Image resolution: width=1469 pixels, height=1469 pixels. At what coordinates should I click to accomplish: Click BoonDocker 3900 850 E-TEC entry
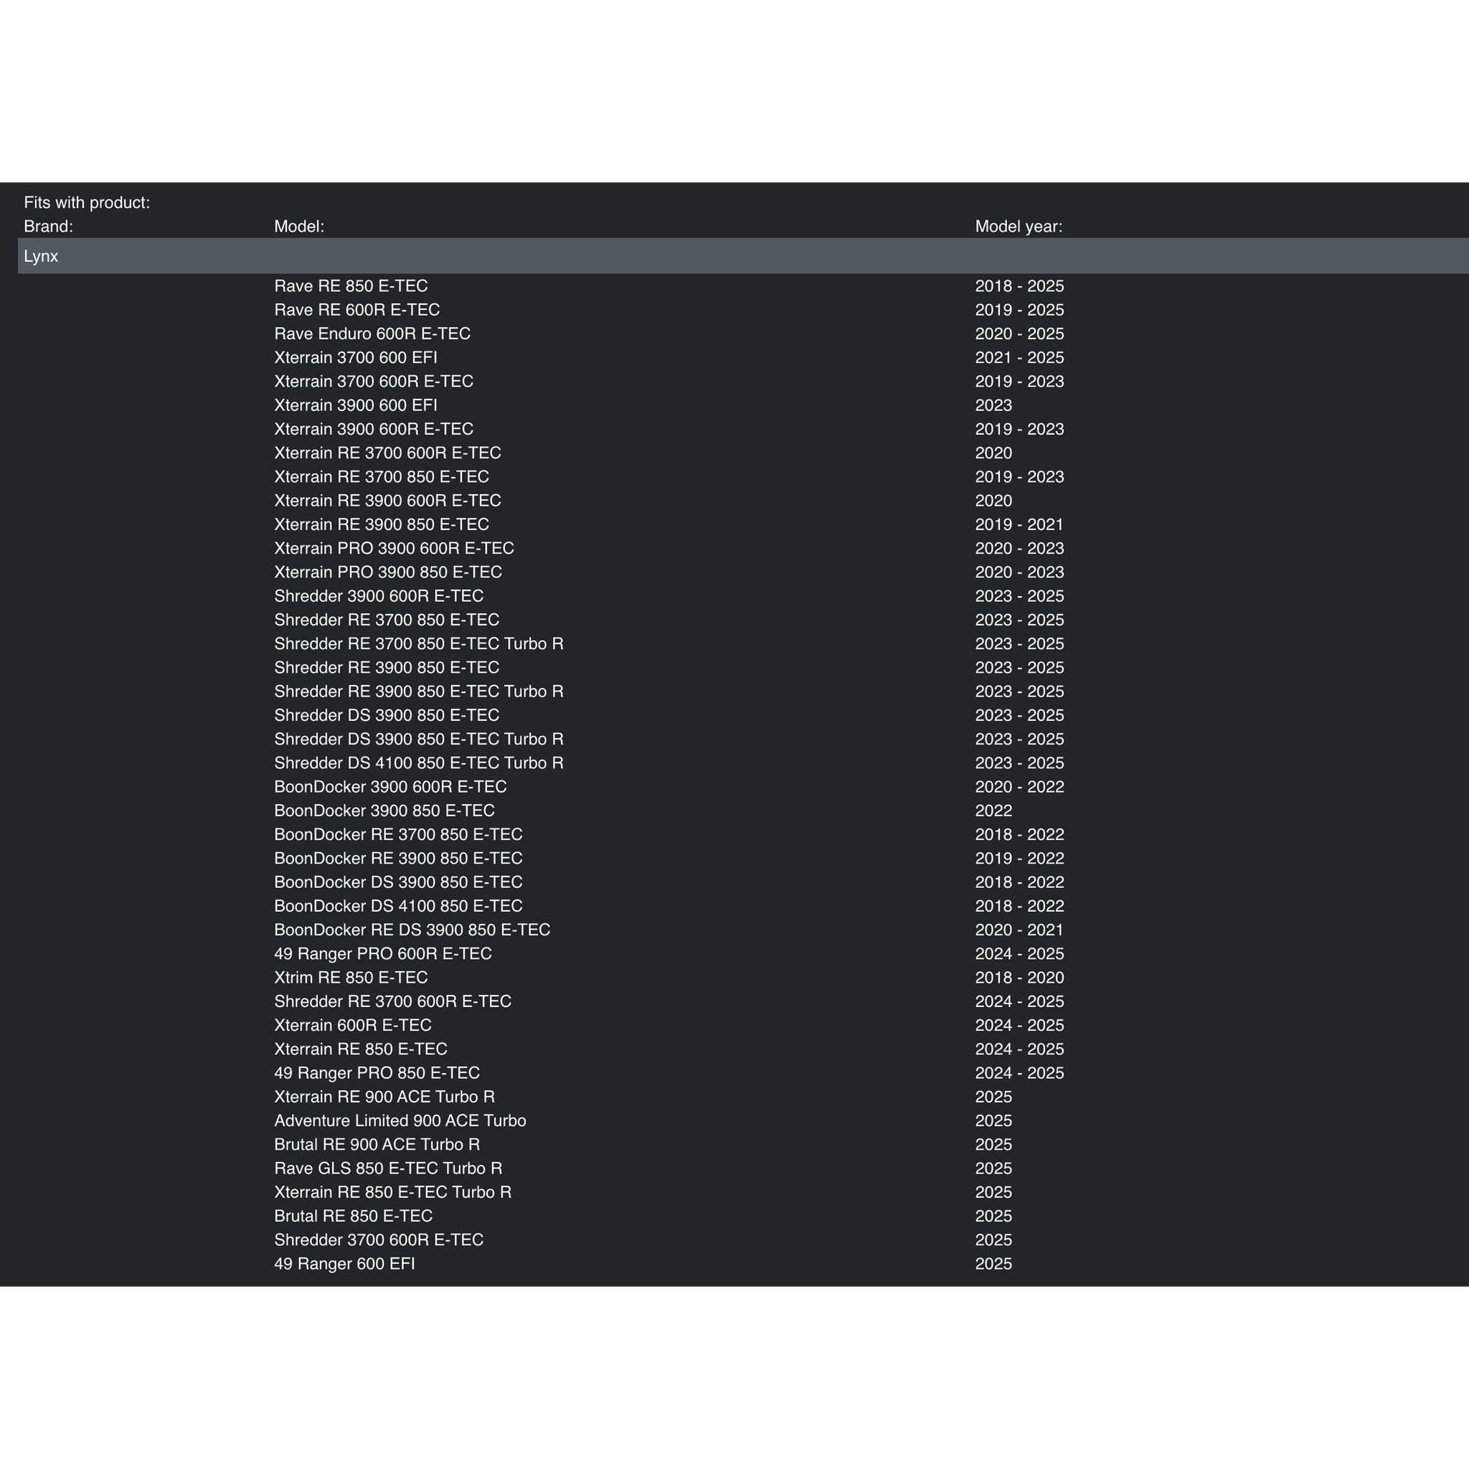click(384, 811)
